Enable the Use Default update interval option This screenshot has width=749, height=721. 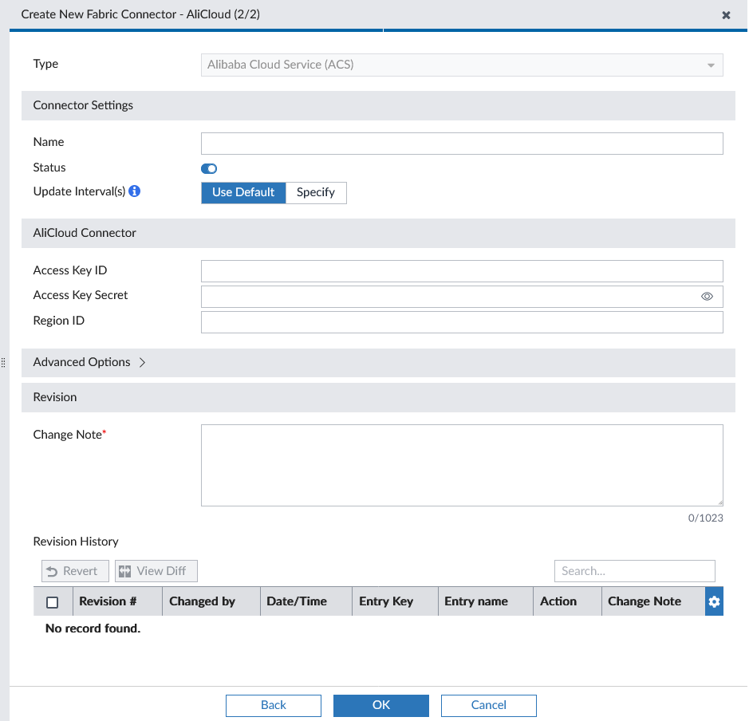click(243, 192)
